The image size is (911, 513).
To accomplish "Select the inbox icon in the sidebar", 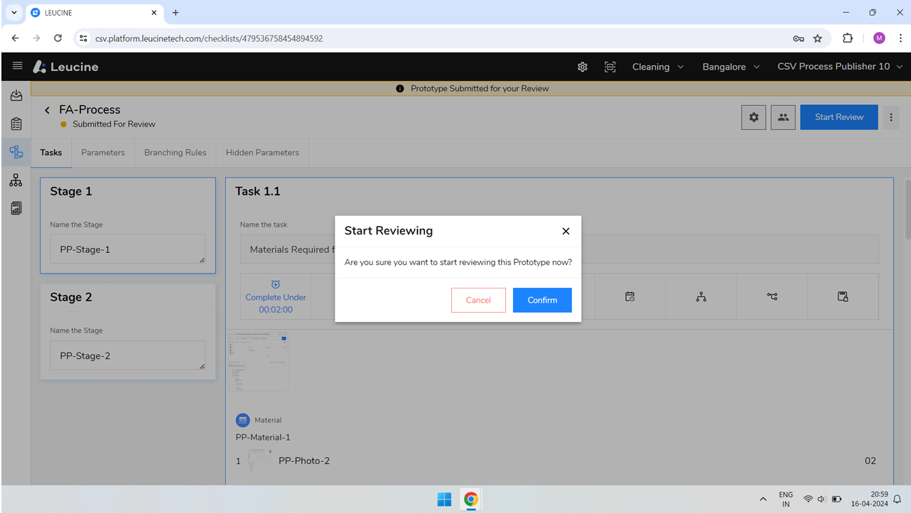I will 16,94.
